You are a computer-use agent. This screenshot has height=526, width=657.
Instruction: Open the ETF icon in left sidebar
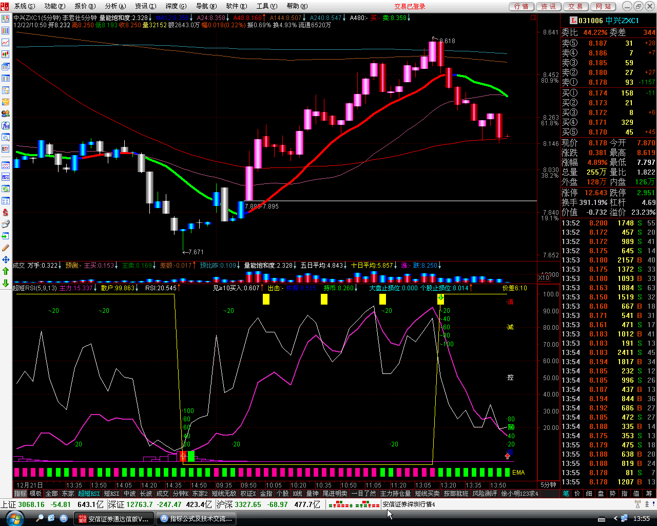tap(6, 149)
